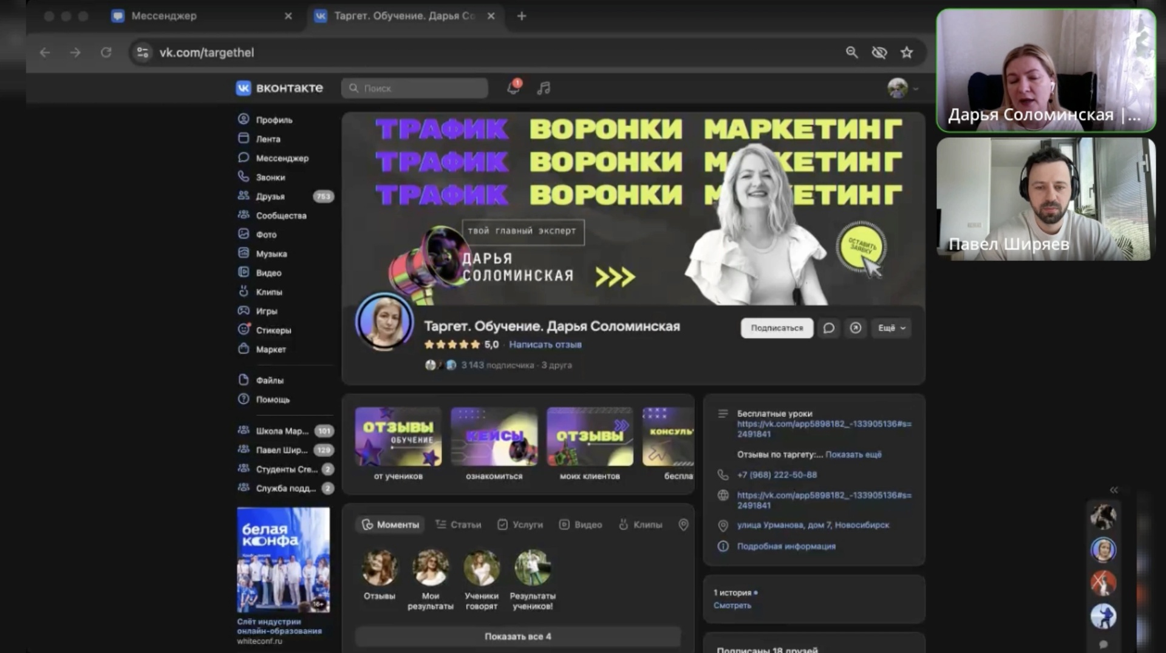Open Стикеры section

[x=265, y=330]
